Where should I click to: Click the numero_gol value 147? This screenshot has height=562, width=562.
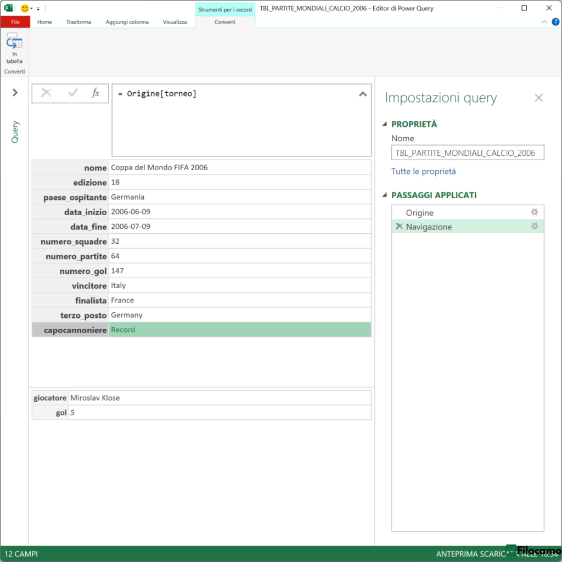[117, 271]
